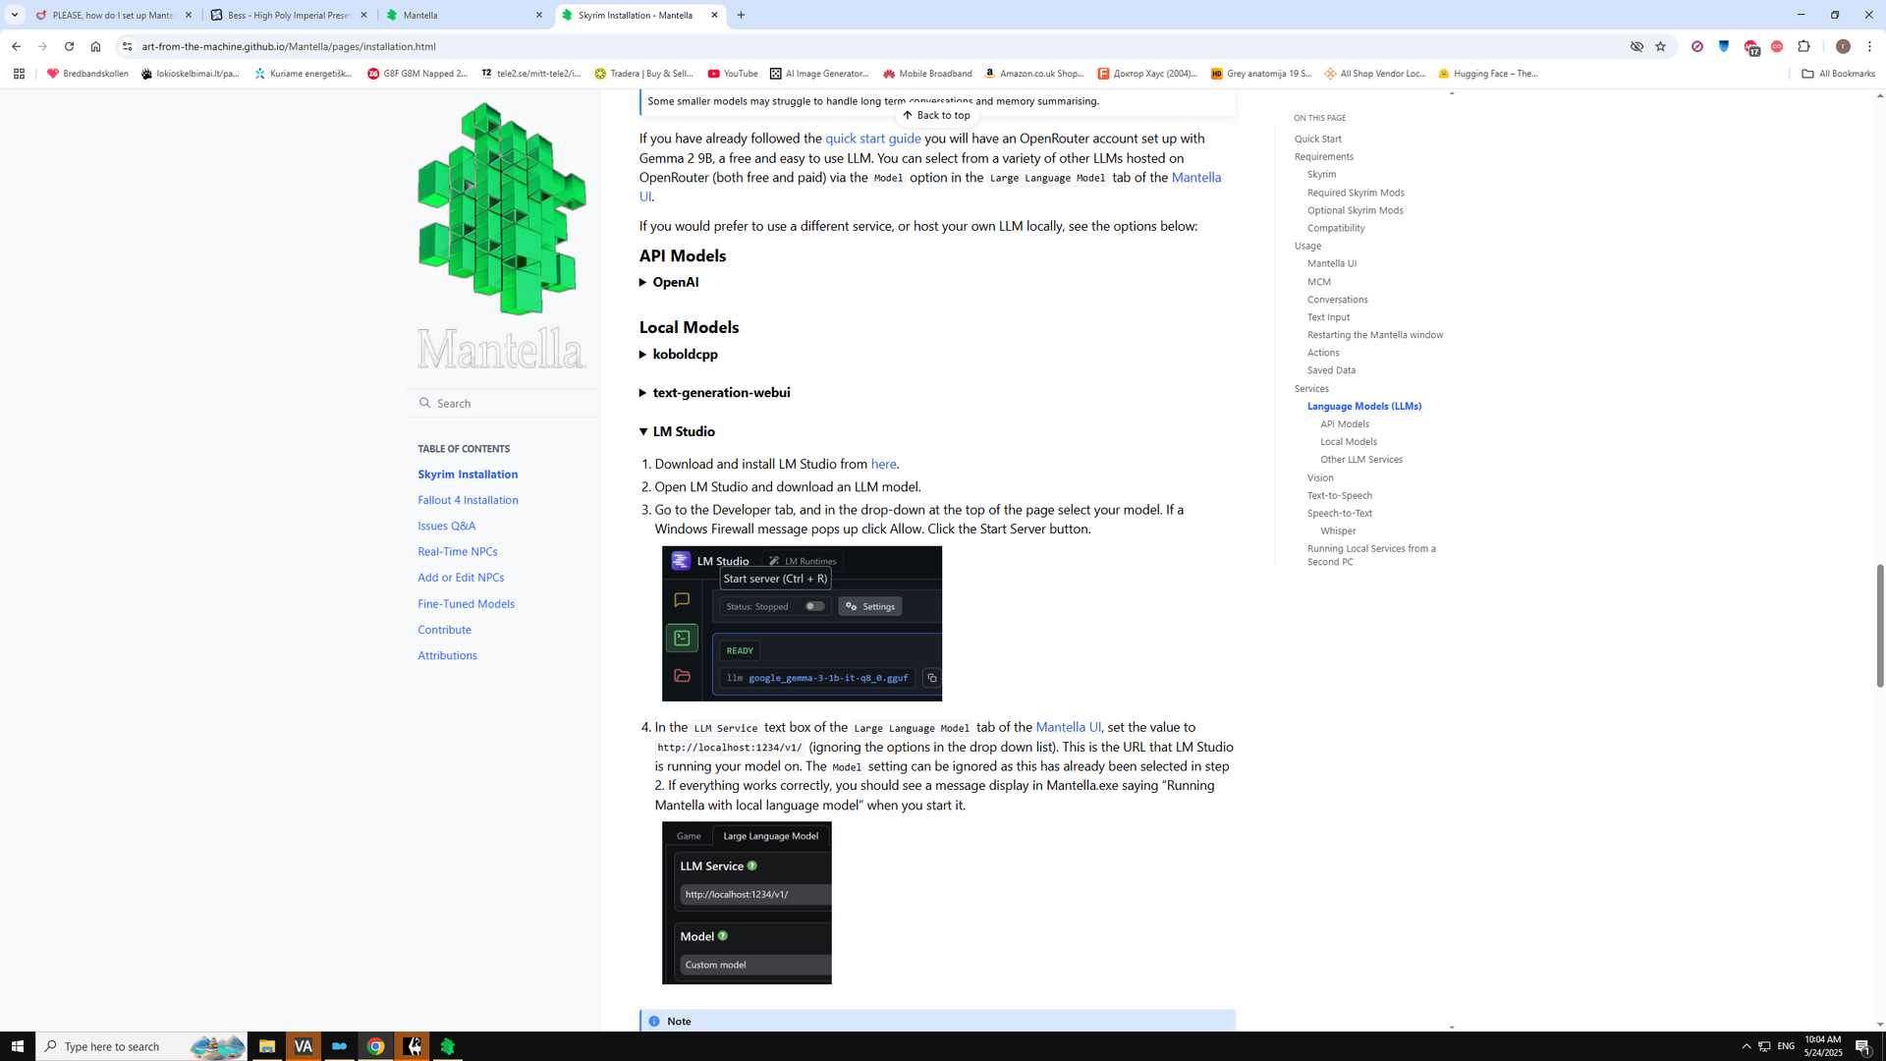Viewport: 1886px width, 1061px height.
Task: Expand the koboldcpp section
Action: (x=679, y=354)
